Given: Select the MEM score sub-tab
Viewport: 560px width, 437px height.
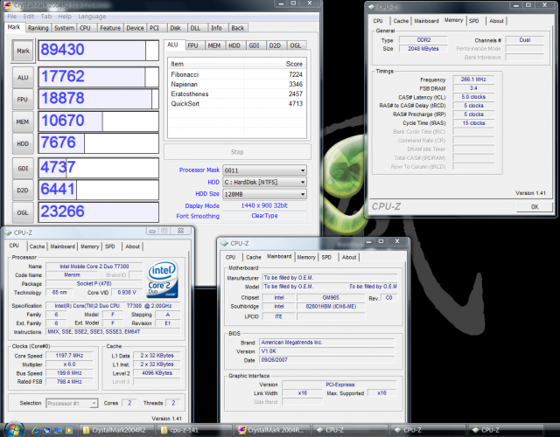Looking at the screenshot, I should pos(213,45).
